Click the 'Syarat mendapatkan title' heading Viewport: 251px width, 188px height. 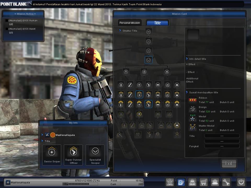[x=204, y=92]
